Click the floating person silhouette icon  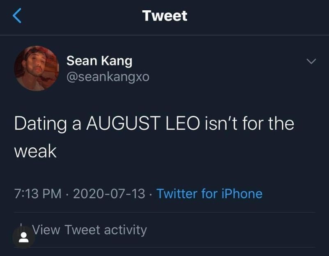[x=24, y=237]
